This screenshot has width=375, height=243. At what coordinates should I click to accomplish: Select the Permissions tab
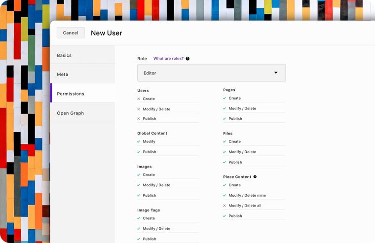(83, 94)
